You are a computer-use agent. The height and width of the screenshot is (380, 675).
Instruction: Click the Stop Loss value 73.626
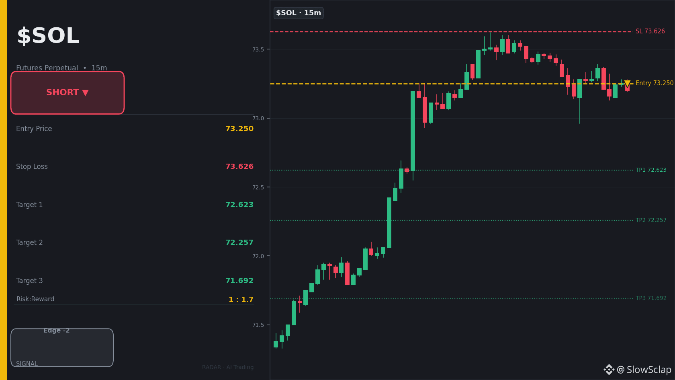tap(239, 166)
